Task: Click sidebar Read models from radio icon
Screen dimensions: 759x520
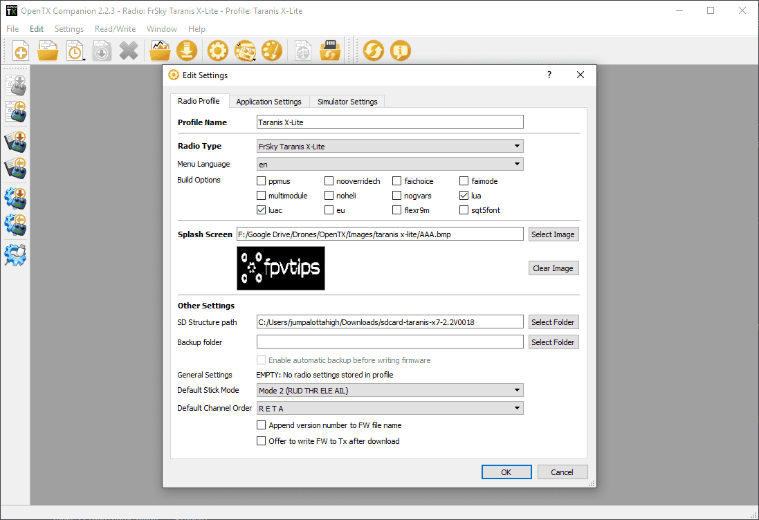Action: tap(15, 111)
